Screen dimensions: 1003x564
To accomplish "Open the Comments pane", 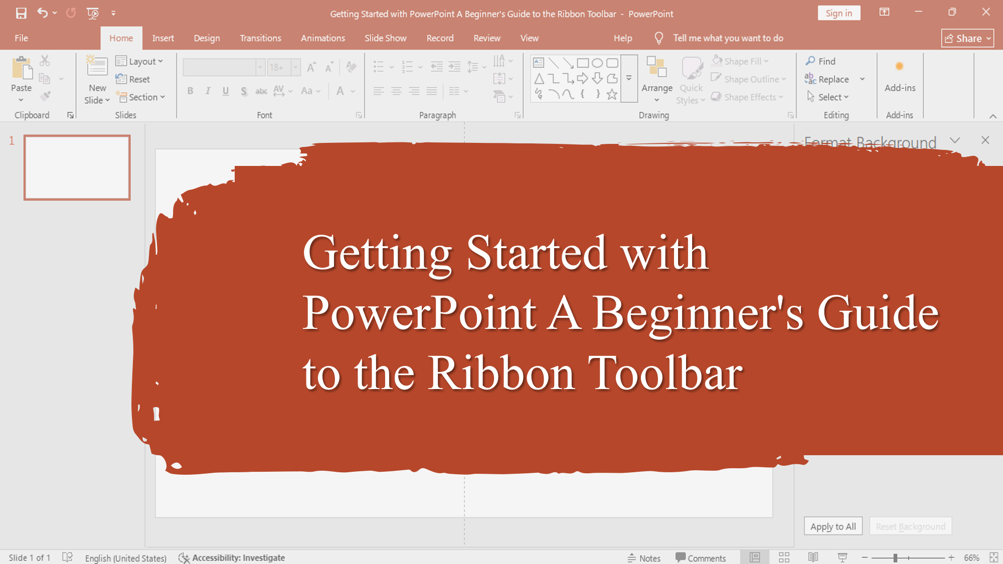I will click(x=701, y=557).
